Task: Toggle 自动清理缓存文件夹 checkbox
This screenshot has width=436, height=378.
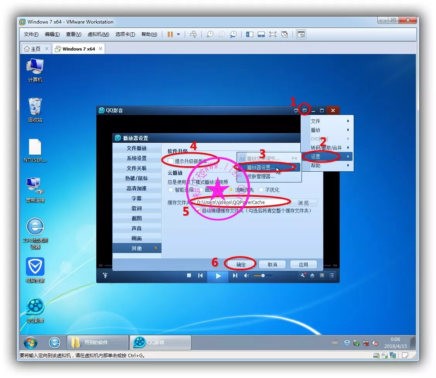Action: click(x=198, y=211)
